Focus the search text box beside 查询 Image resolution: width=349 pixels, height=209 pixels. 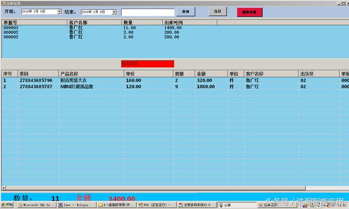point(148,12)
